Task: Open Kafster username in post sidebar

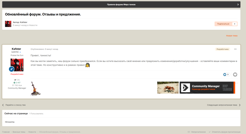Action: coord(16,49)
